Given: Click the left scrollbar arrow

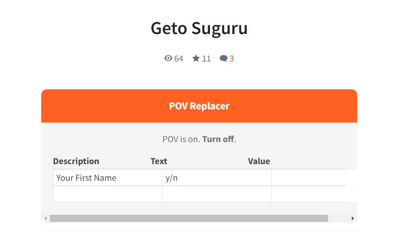Looking at the screenshot, I should click(45, 219).
